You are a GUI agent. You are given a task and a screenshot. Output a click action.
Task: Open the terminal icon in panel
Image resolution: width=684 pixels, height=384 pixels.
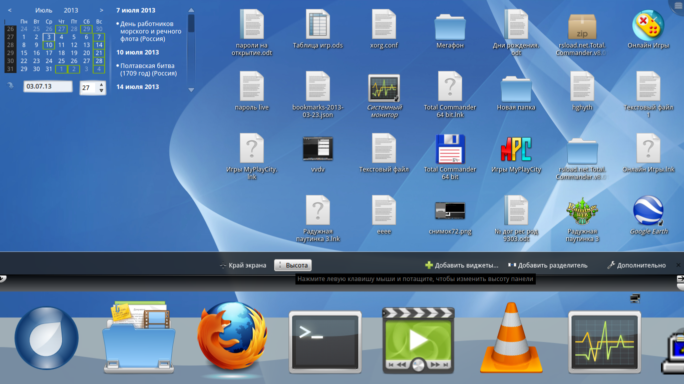325,341
